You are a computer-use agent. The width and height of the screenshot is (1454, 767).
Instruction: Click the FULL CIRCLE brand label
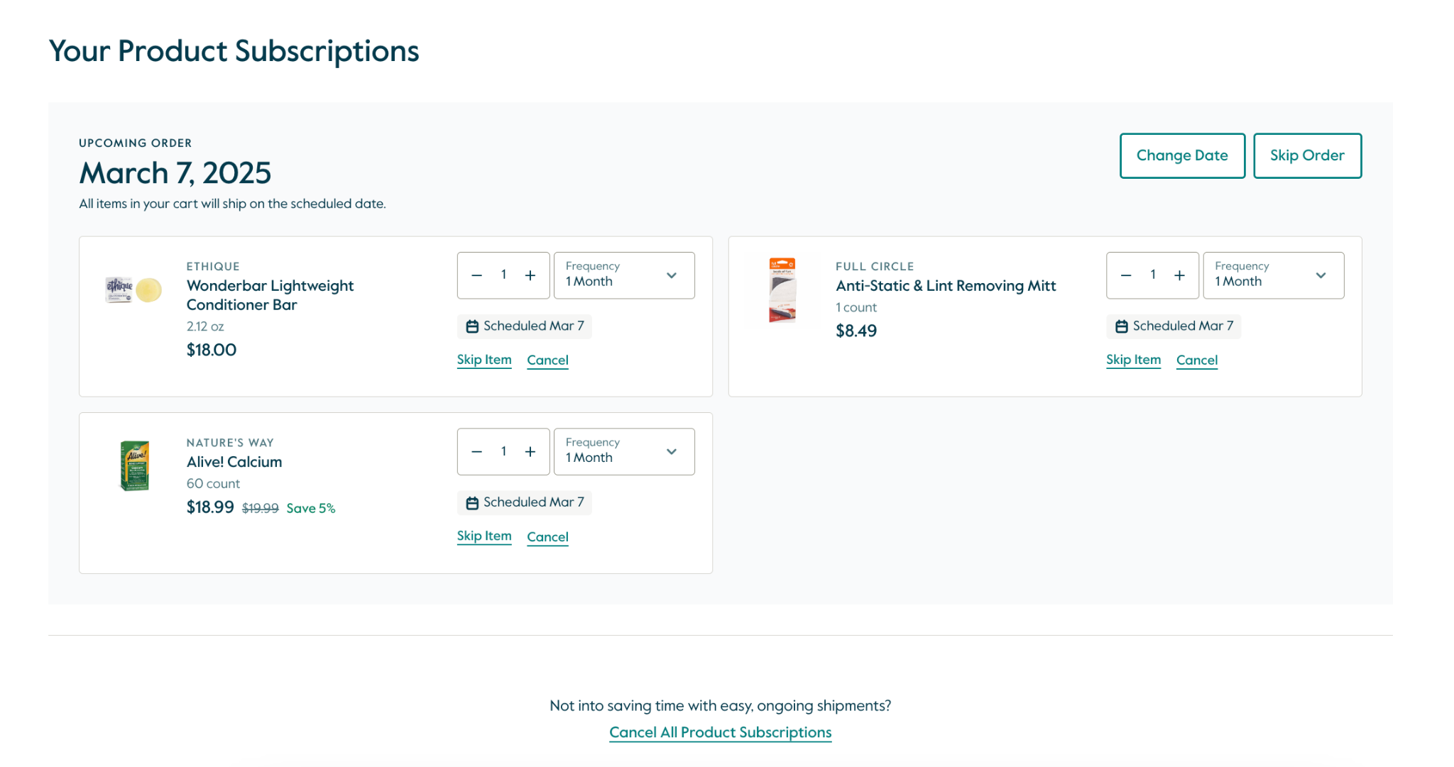tap(875, 267)
